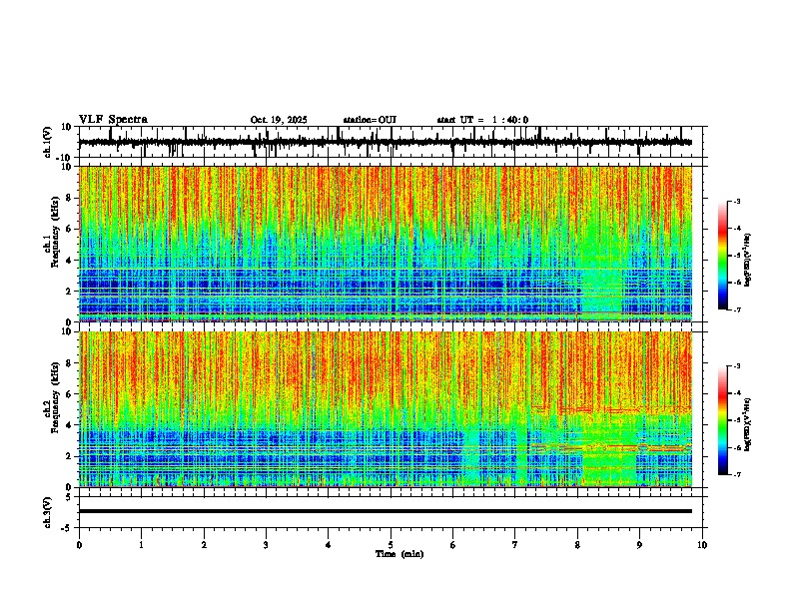Click time axis tick label 6
Image resolution: width=791 pixels, height=611 pixels.
[x=453, y=545]
